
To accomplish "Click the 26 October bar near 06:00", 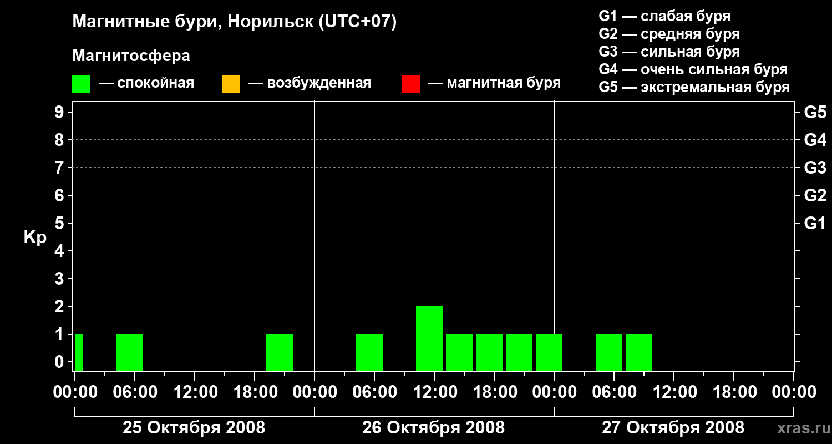I will tap(369, 352).
